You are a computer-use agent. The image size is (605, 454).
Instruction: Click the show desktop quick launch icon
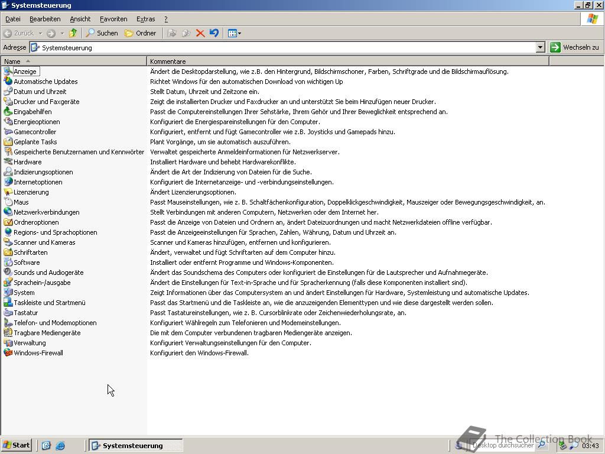(x=46, y=446)
